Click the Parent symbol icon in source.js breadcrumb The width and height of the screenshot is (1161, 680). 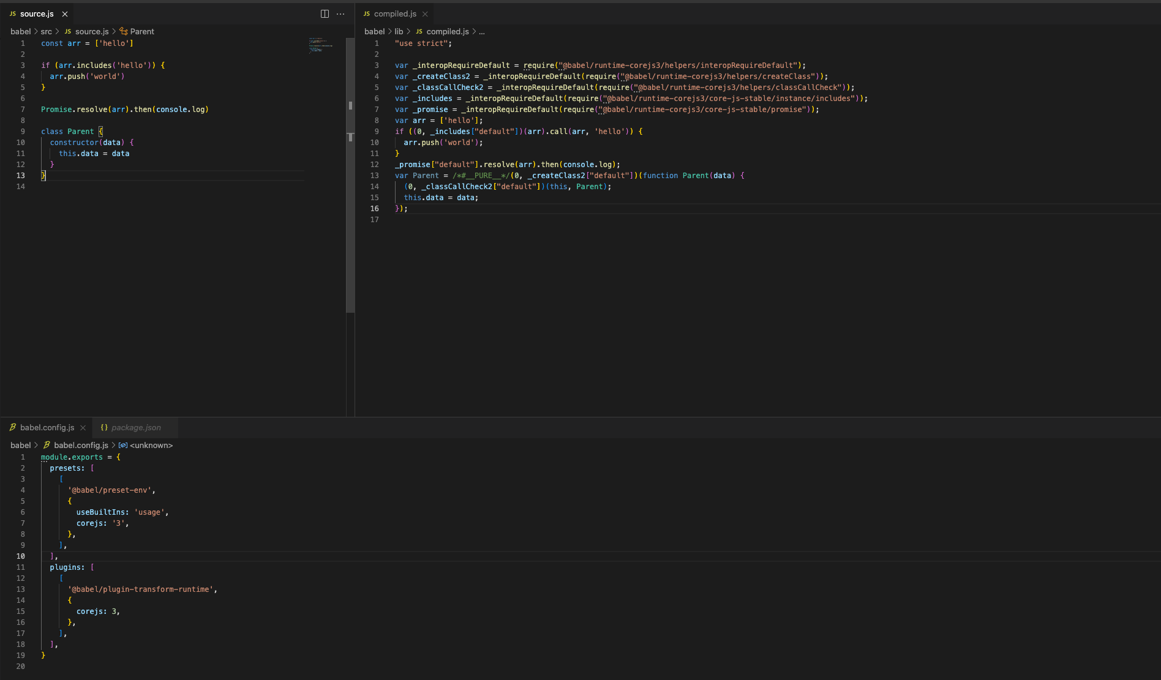[x=123, y=31]
